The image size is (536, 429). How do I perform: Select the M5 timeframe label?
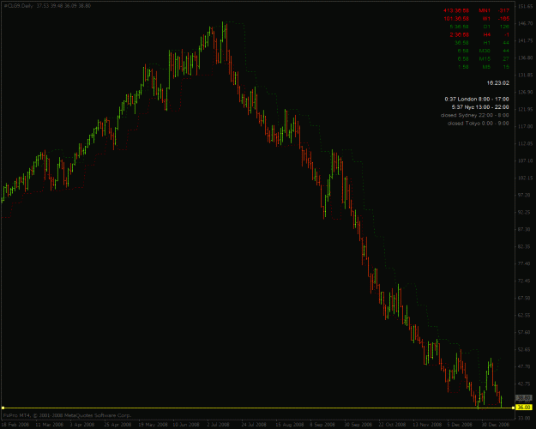(x=486, y=67)
